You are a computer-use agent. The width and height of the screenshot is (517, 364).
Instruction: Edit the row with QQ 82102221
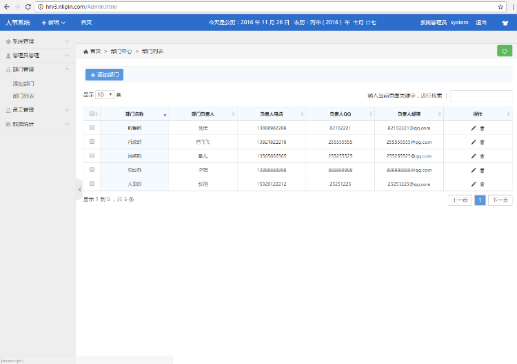pos(473,128)
